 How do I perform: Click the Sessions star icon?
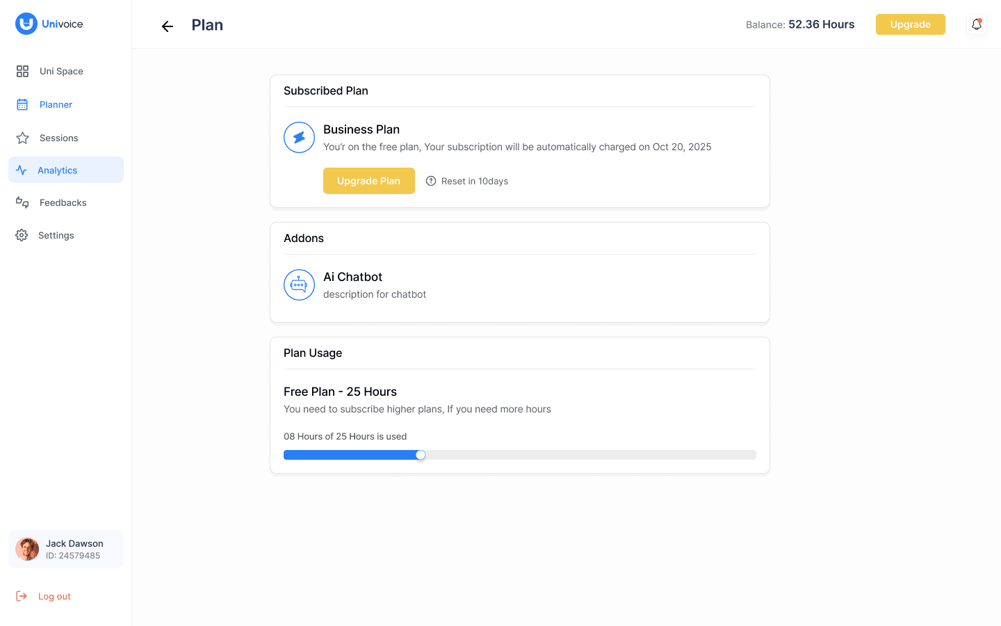point(22,138)
